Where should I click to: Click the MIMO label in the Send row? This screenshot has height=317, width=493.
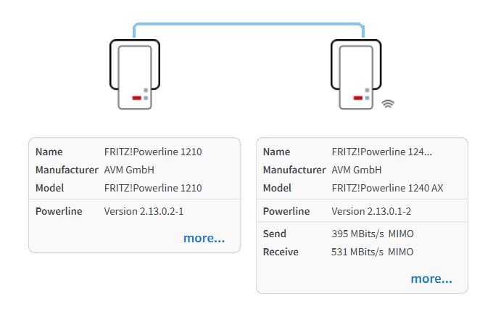(x=401, y=234)
